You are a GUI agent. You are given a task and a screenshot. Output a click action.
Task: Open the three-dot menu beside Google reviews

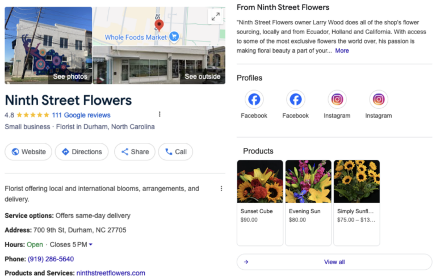point(160,114)
